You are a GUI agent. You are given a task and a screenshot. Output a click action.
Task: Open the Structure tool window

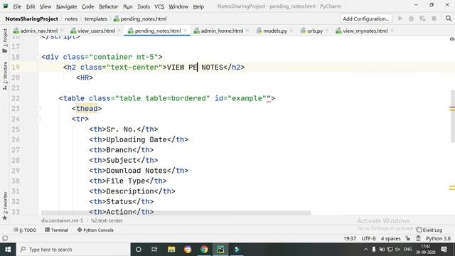pos(5,75)
